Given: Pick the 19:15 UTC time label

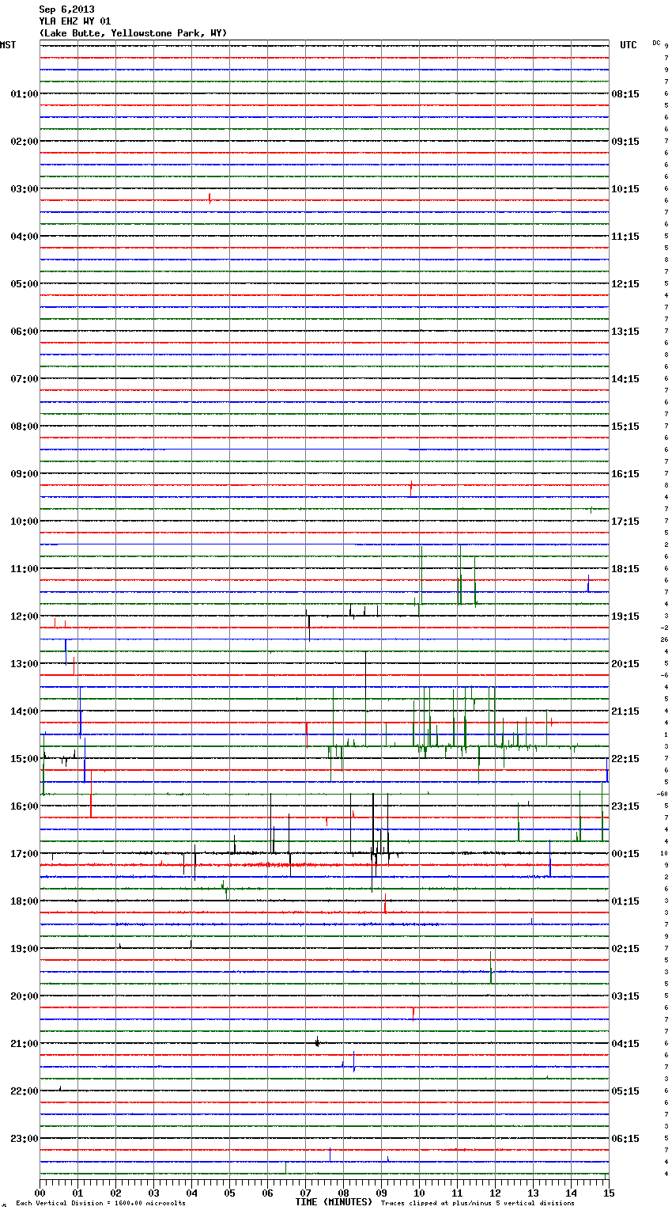Looking at the screenshot, I should 625,616.
